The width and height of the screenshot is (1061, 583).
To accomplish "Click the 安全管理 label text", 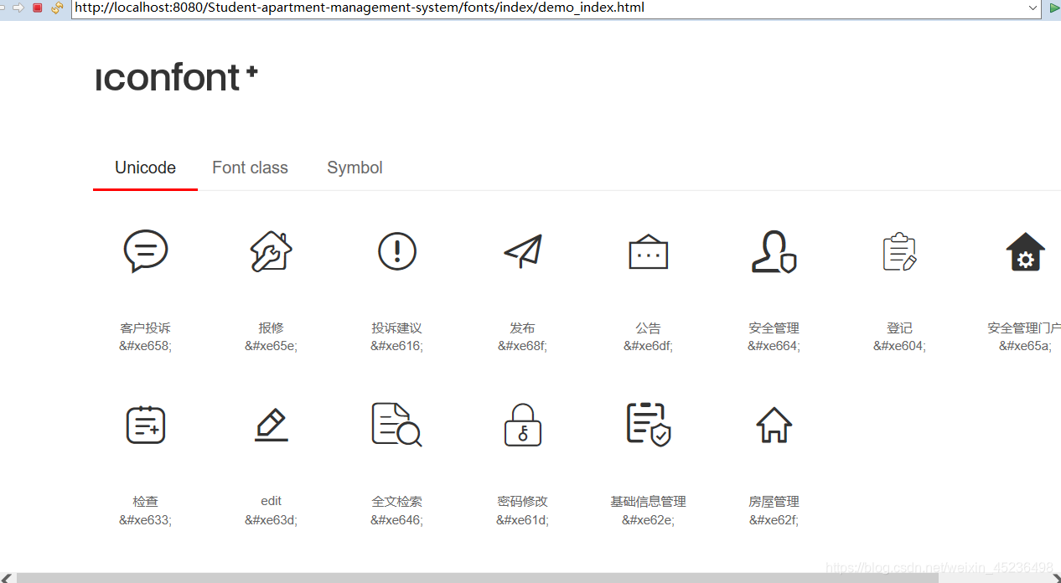I will click(x=774, y=328).
